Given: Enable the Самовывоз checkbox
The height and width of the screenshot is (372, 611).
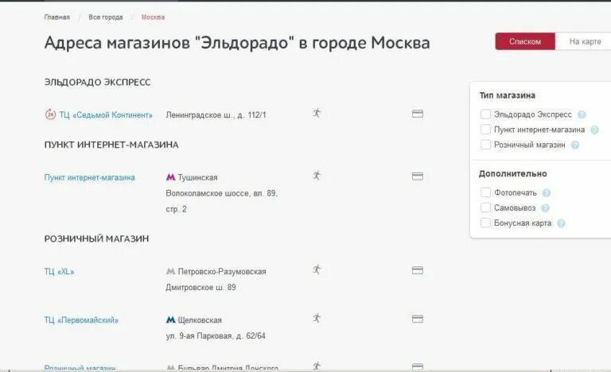Looking at the screenshot, I should coord(485,207).
